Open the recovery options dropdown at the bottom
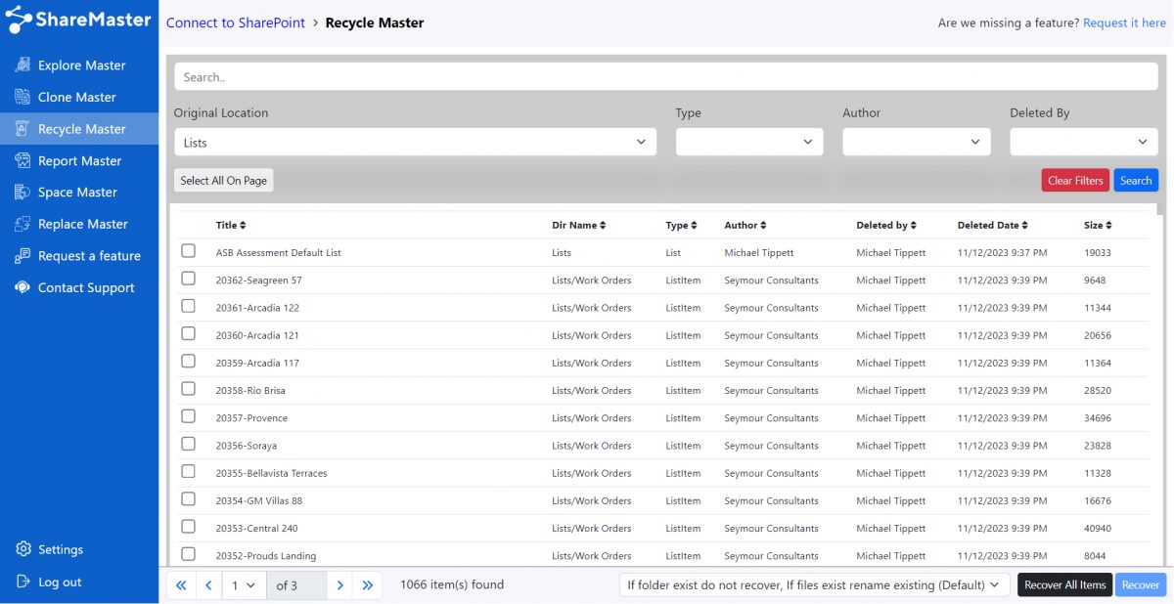The height and width of the screenshot is (604, 1174). click(x=817, y=583)
